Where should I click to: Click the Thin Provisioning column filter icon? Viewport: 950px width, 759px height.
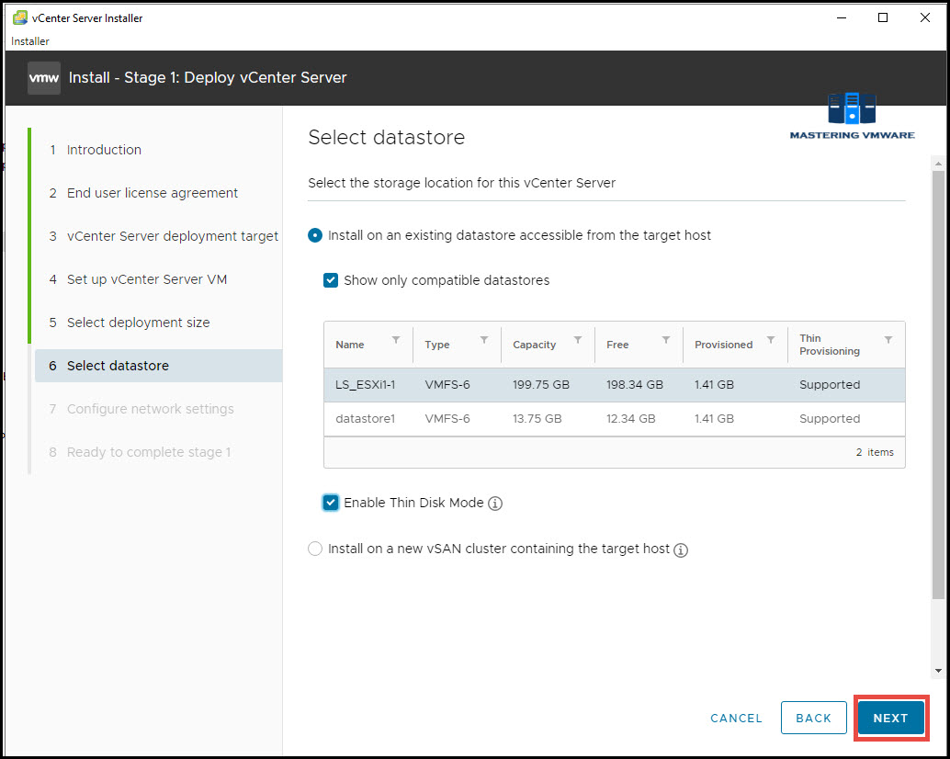888,340
